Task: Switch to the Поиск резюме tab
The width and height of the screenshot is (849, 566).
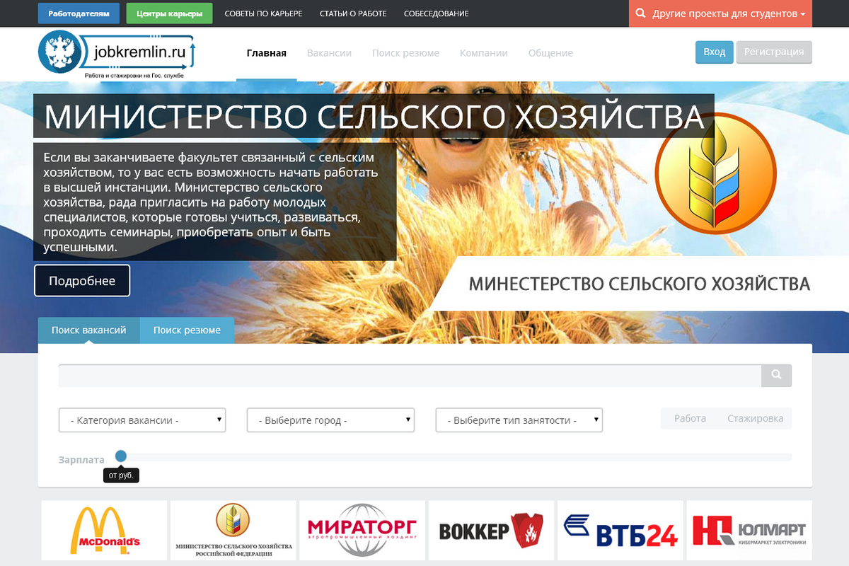Action: coord(187,330)
